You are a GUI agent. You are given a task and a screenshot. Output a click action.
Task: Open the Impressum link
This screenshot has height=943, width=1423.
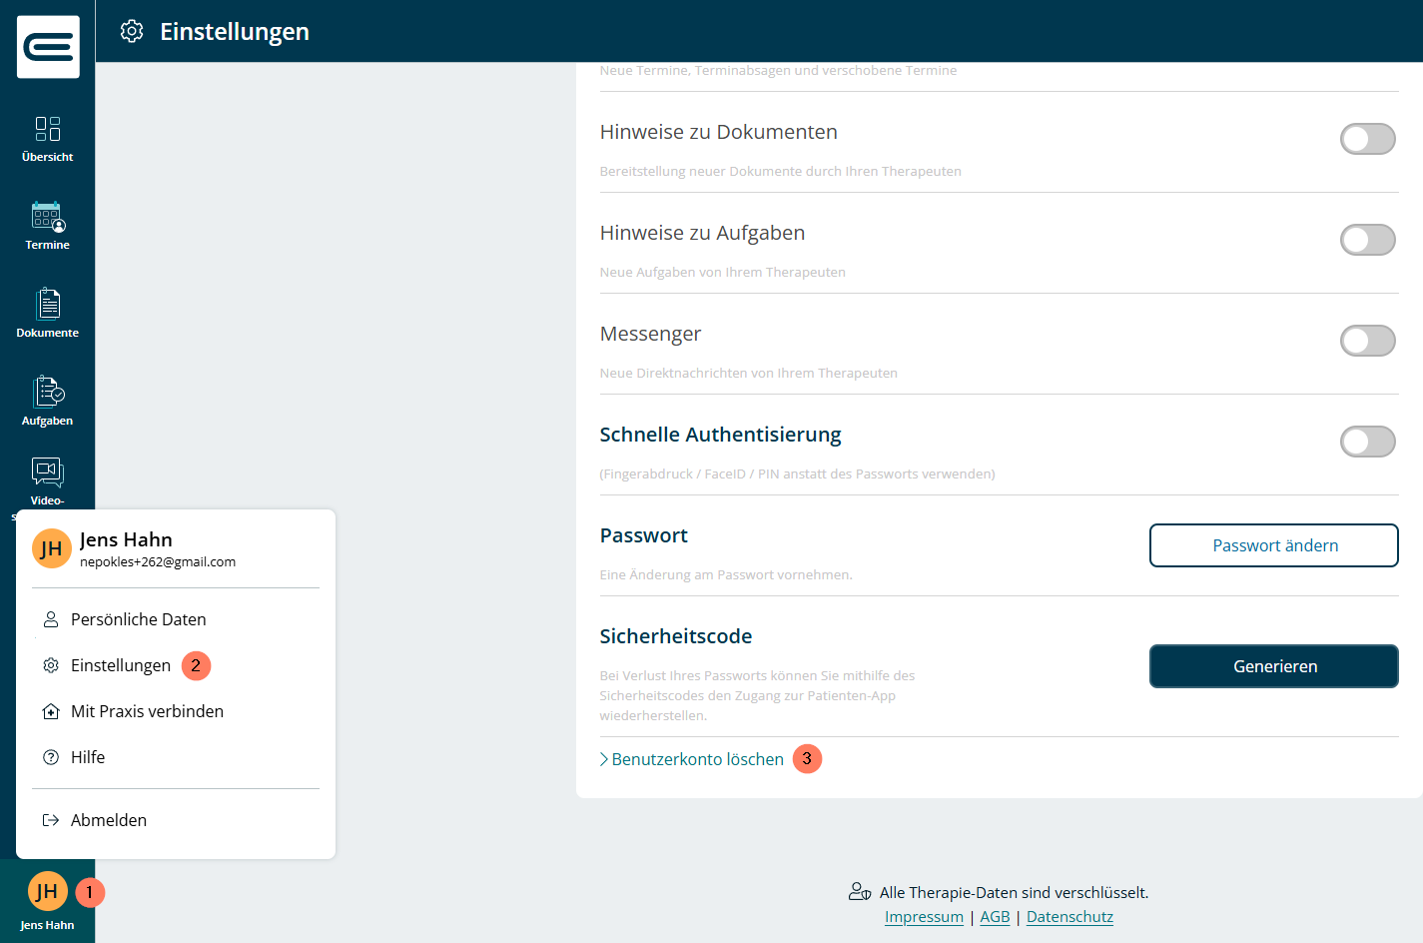coord(924,917)
